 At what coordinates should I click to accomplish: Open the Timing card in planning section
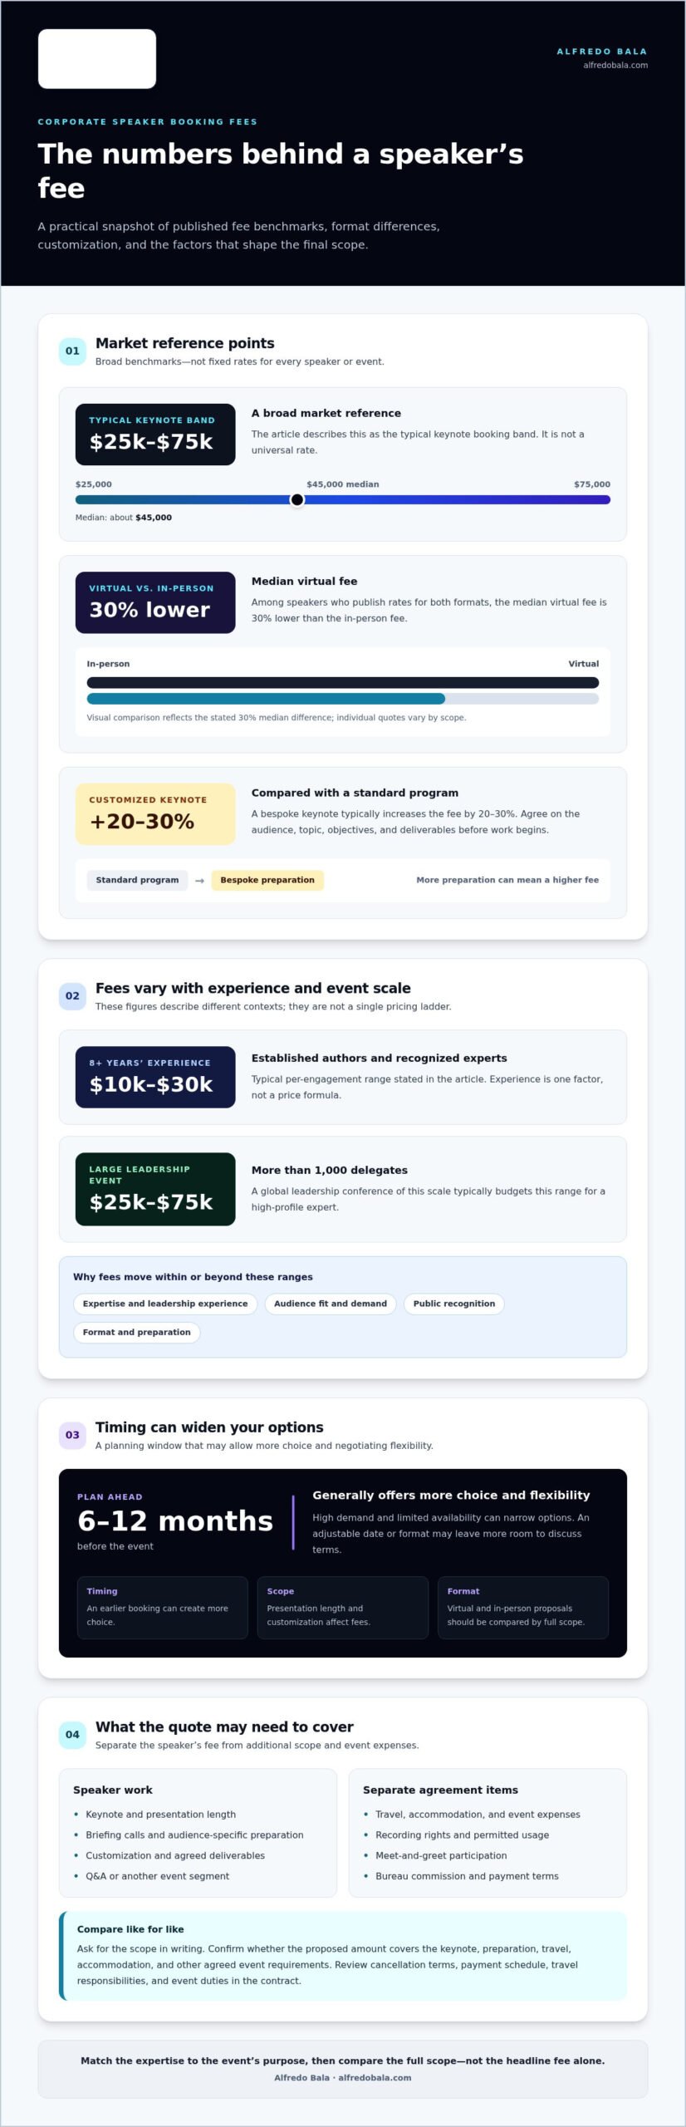point(163,1607)
